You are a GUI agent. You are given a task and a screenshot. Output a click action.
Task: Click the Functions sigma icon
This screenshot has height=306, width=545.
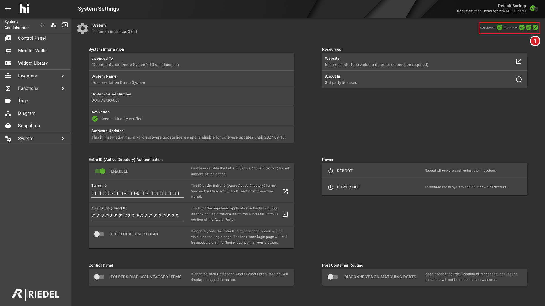point(8,88)
